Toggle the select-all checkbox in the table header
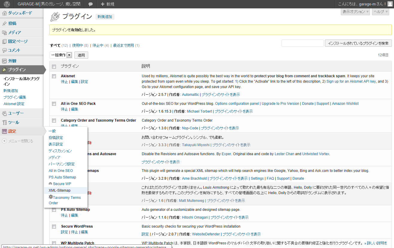This screenshot has height=248, width=394. pyautogui.click(x=54, y=66)
